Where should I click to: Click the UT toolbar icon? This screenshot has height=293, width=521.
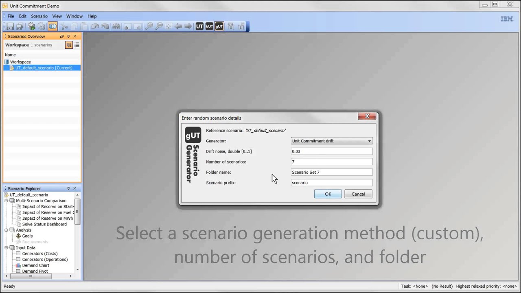tap(199, 26)
